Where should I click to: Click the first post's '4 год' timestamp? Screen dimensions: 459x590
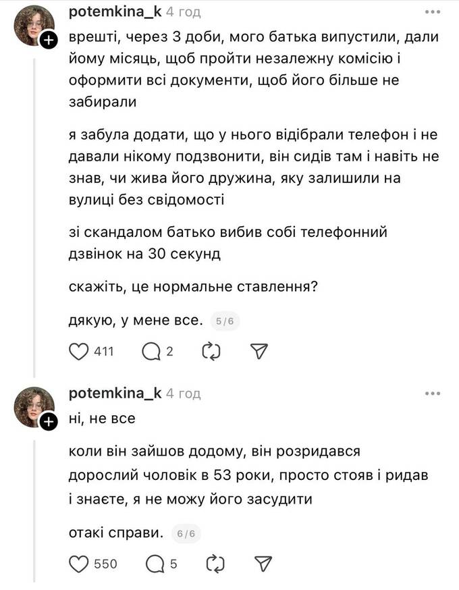(x=184, y=12)
